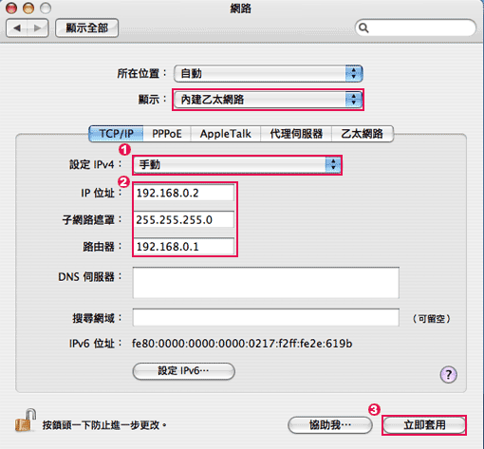Click the 協助我 assist button
This screenshot has height=449, width=484.
click(x=330, y=425)
